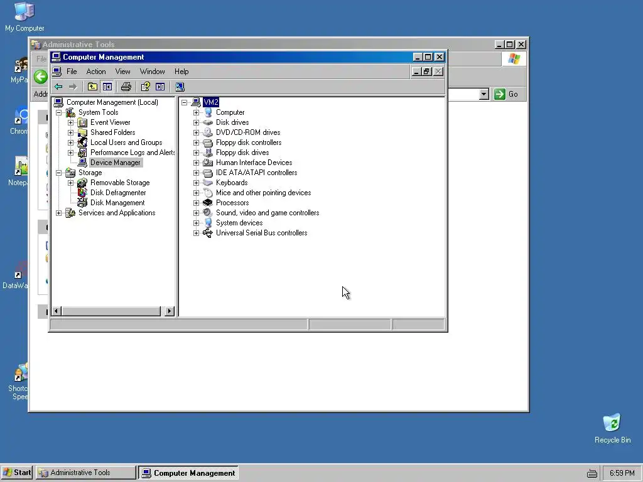Click the right arrow of console tree scrollbar
643x482 pixels.
(170, 311)
